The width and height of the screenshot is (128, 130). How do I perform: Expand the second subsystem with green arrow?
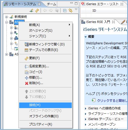(x=11, y=33)
